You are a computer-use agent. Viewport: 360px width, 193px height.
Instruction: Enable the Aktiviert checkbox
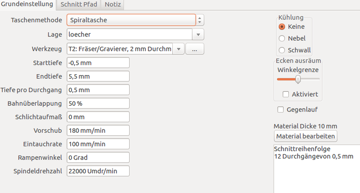[x=285, y=94]
